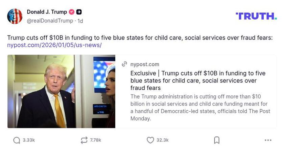Click the chain link icon beside nypost.com
The width and height of the screenshot is (284, 155).
(124, 64)
